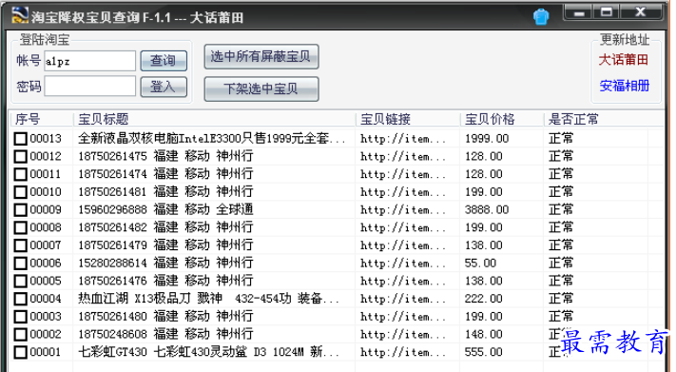Click the app logo icon in title bar

pyautogui.click(x=19, y=16)
